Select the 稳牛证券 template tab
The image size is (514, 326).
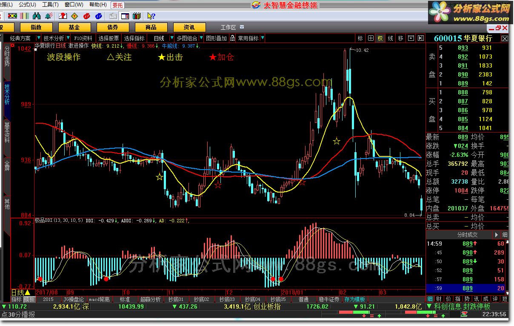tap(329, 300)
